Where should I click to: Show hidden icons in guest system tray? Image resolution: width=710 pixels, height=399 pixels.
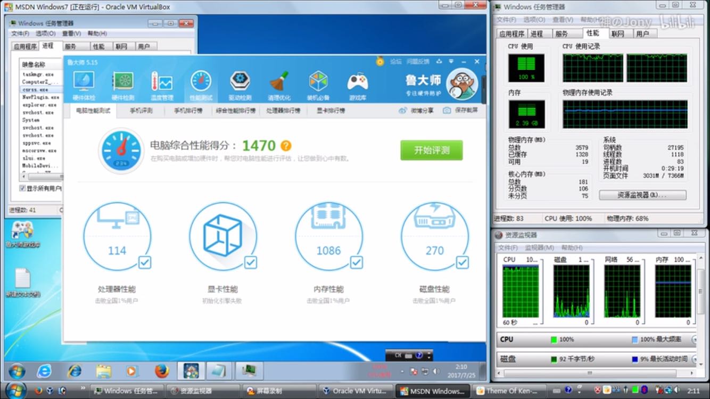403,371
